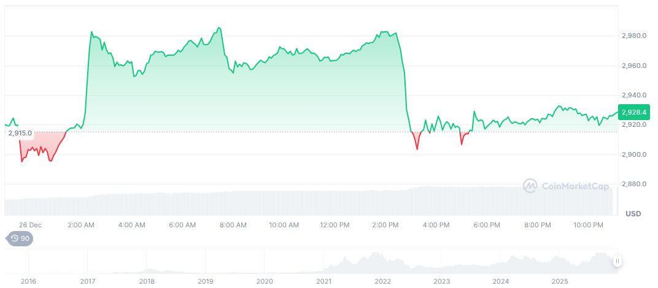
Task: Click the CoinMarketCap watermark logo
Action: coord(566,186)
